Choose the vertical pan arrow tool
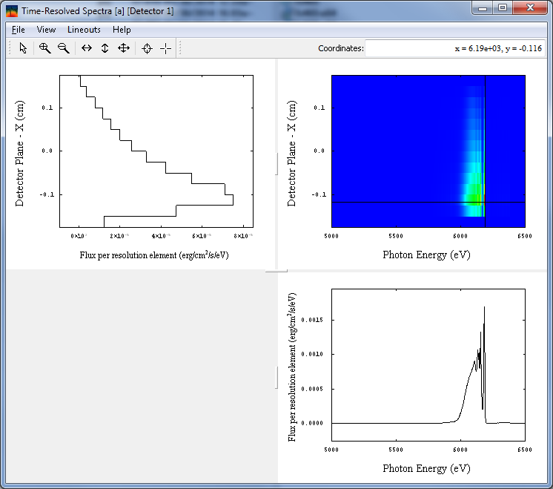The image size is (553, 489). coord(105,48)
